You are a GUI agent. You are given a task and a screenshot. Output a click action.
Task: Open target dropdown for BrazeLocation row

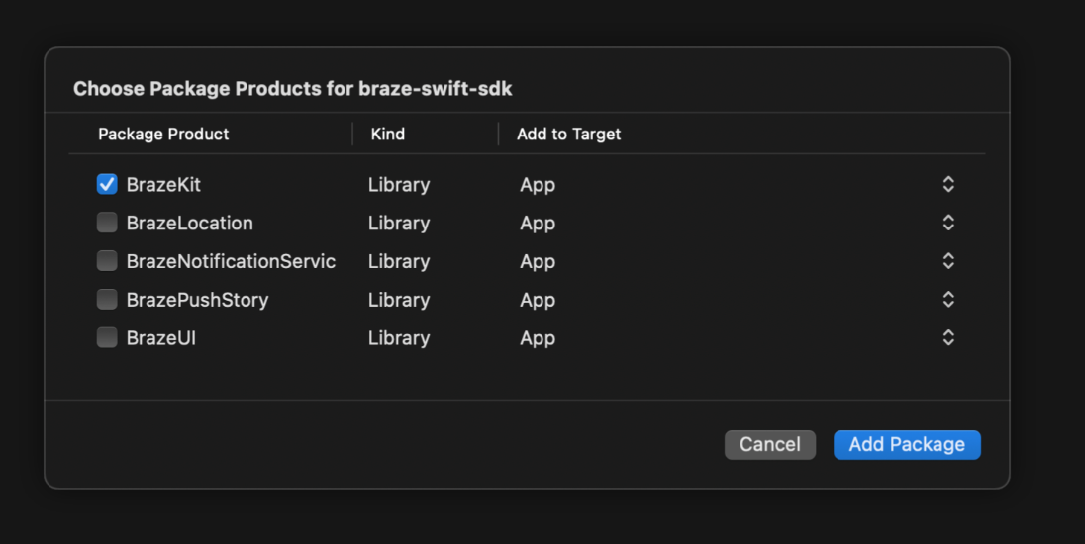948,223
